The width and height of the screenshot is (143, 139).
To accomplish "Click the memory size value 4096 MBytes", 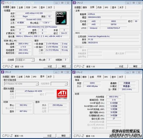I will [x=92, y=86].
